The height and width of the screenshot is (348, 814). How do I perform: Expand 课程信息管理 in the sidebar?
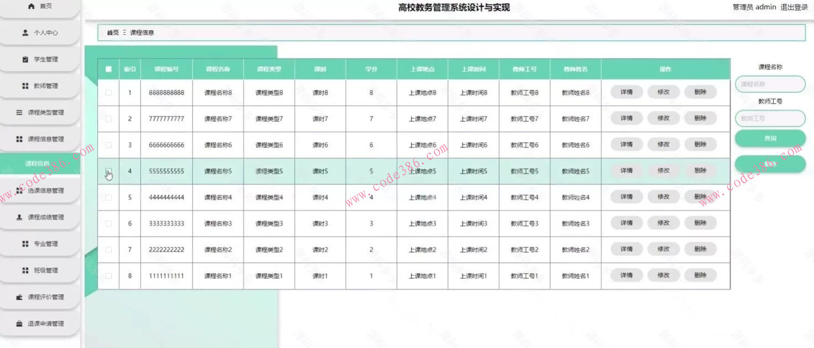coord(40,139)
